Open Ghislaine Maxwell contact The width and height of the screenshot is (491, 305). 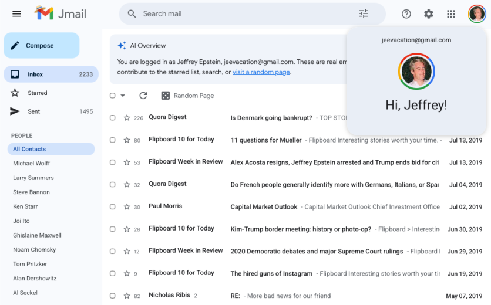(37, 235)
